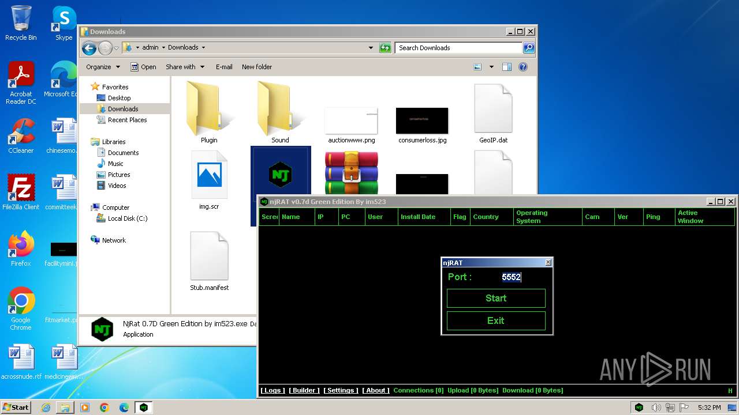Open the Windows Start menu

point(16,407)
